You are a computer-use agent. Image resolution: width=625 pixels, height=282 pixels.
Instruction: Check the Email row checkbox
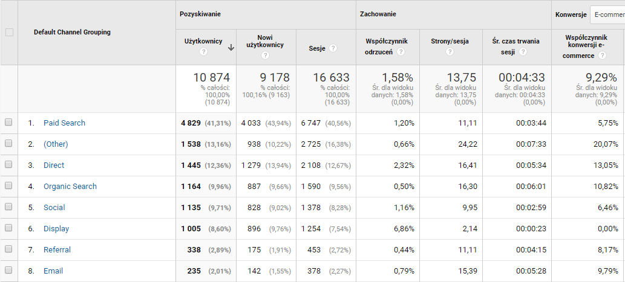(8, 271)
